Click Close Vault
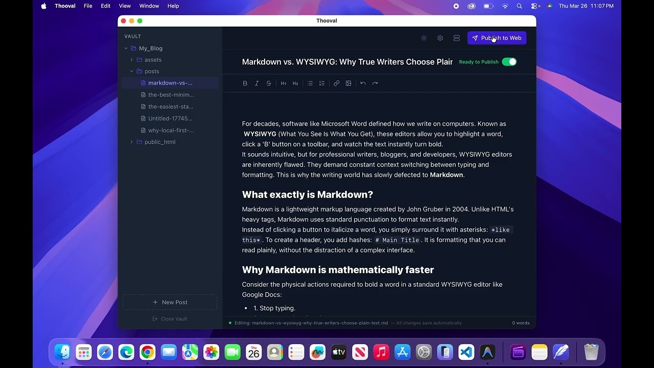The width and height of the screenshot is (654, 368). pyautogui.click(x=170, y=319)
